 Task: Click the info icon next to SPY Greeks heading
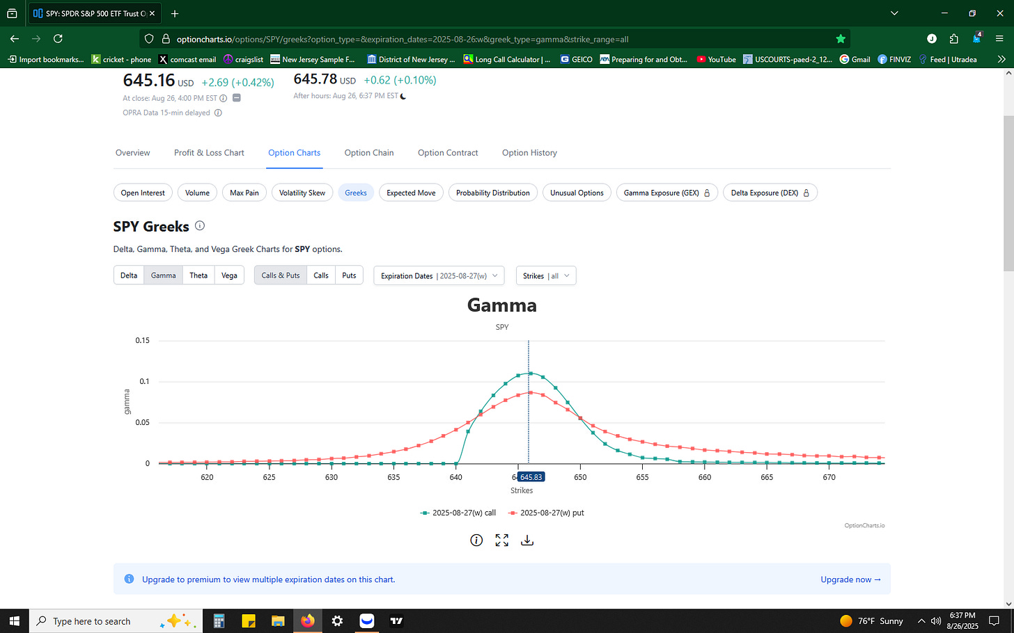pyautogui.click(x=200, y=225)
